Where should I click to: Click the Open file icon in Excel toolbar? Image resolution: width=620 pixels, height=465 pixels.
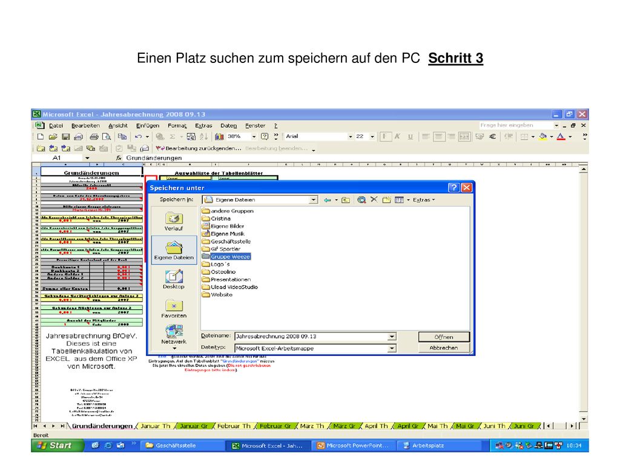(x=53, y=136)
